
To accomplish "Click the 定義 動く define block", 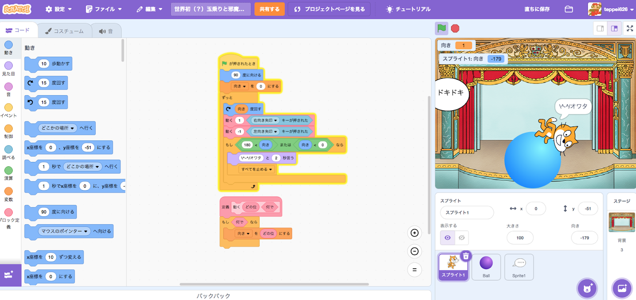I will (250, 206).
